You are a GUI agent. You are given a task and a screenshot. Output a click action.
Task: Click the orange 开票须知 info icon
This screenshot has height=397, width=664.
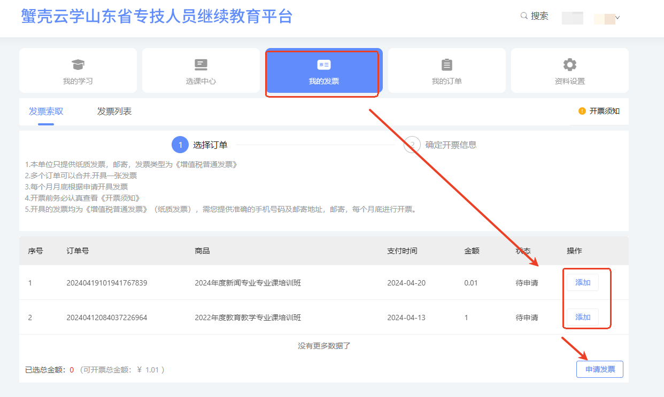click(582, 111)
